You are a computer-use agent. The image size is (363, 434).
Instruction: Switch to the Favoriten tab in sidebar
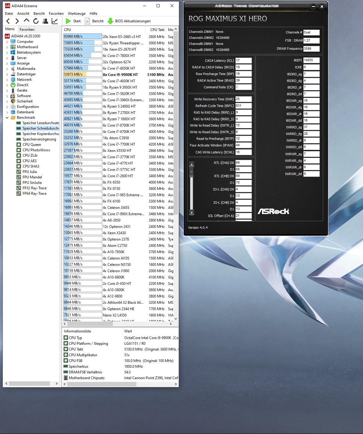(x=27, y=29)
